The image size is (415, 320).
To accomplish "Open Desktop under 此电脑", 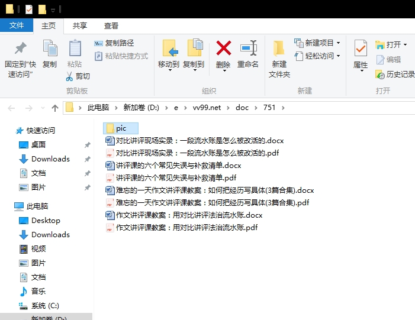I will point(40,220).
